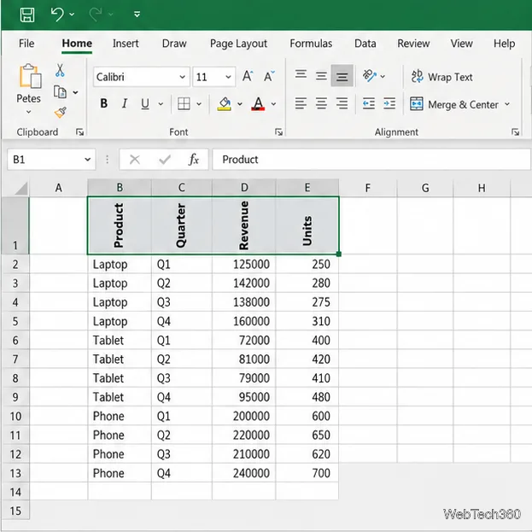532x532 pixels.
Task: Select the rotated Revenue header cell
Action: [x=243, y=225]
